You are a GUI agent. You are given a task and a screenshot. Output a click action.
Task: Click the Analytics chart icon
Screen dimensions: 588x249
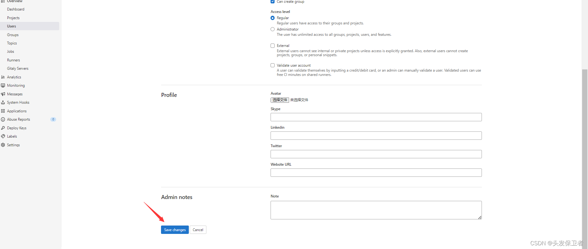pyautogui.click(x=3, y=77)
